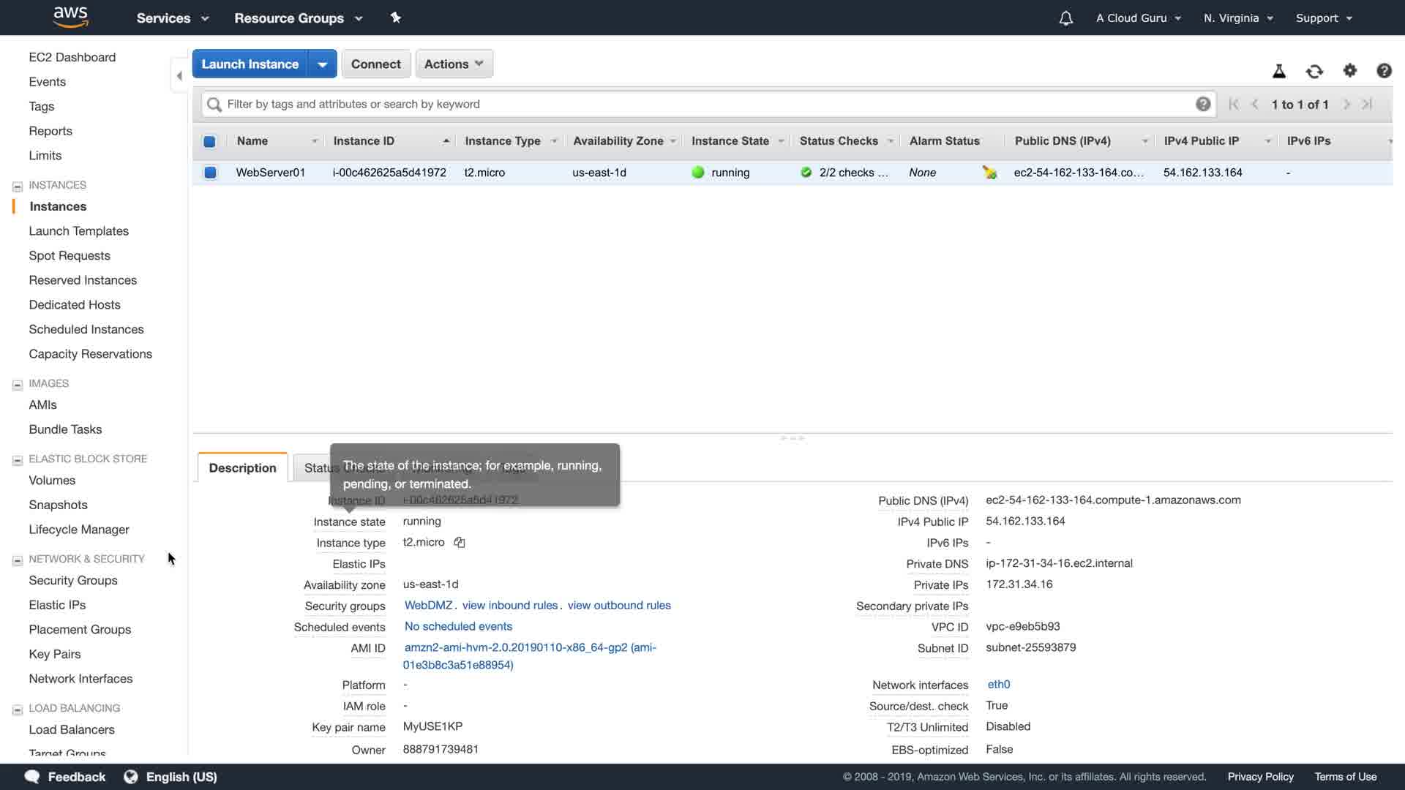Open the Actions dropdown menu
Image resolution: width=1405 pixels, height=790 pixels.
click(454, 64)
